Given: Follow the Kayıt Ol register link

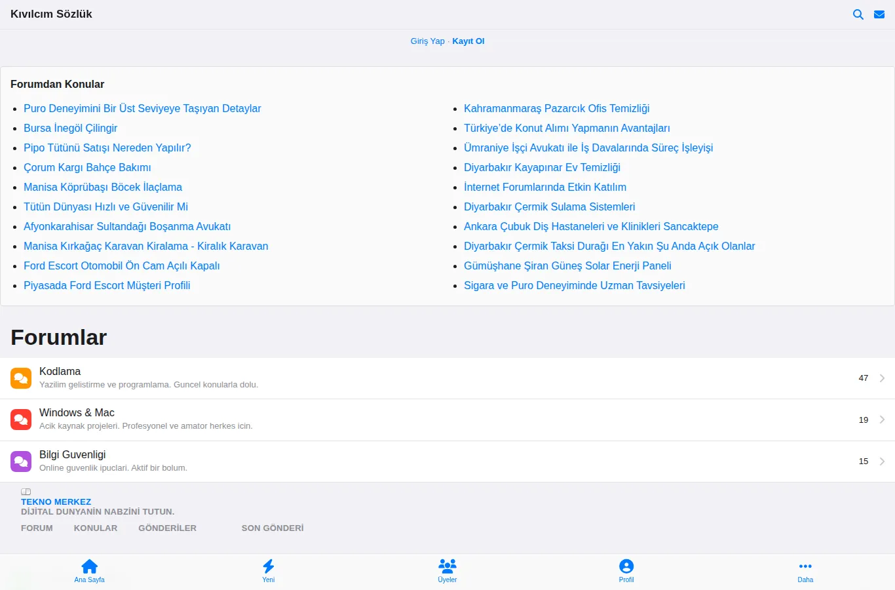Looking at the screenshot, I should point(468,41).
